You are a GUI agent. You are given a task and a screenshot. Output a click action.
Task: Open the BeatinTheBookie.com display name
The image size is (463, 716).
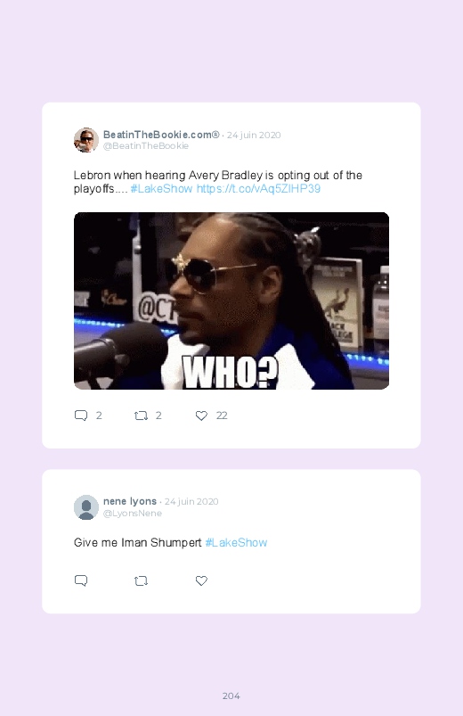point(161,135)
